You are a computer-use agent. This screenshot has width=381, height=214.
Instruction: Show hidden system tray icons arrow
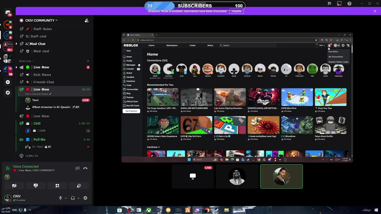tap(30, 210)
